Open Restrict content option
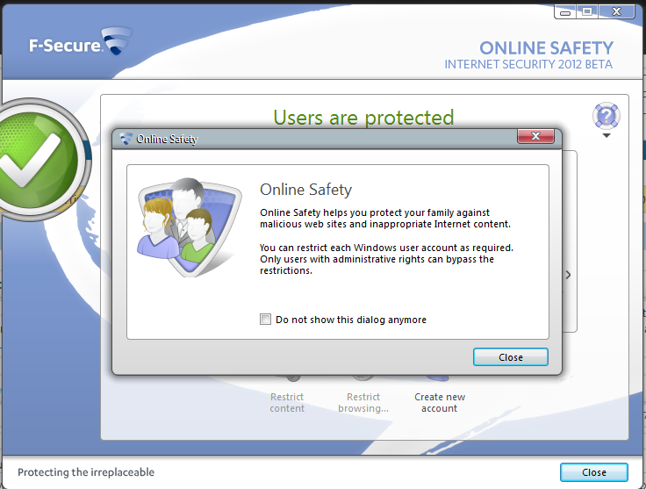The height and width of the screenshot is (489, 646). [287, 402]
